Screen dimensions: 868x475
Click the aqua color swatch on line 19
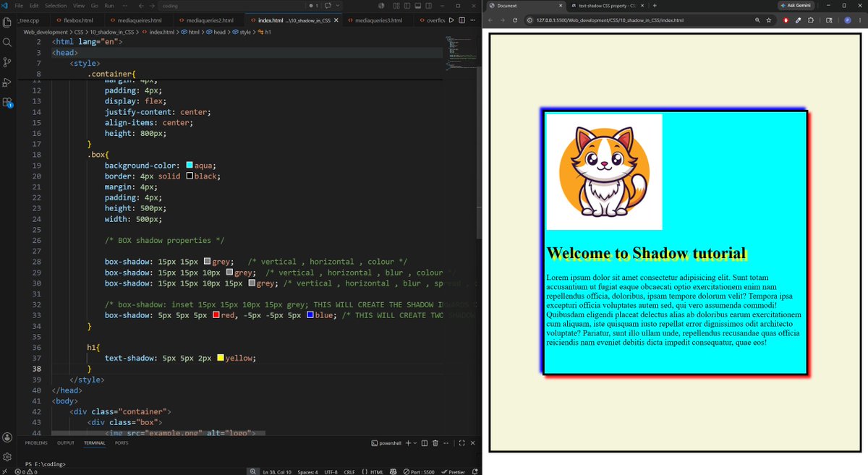[190, 166]
